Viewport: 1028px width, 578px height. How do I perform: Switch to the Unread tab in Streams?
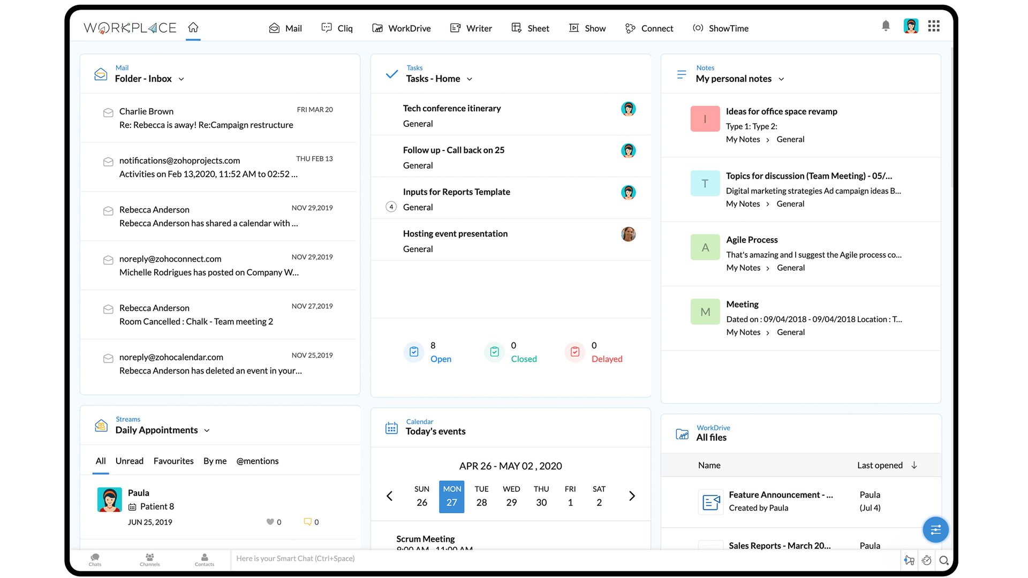pos(129,461)
